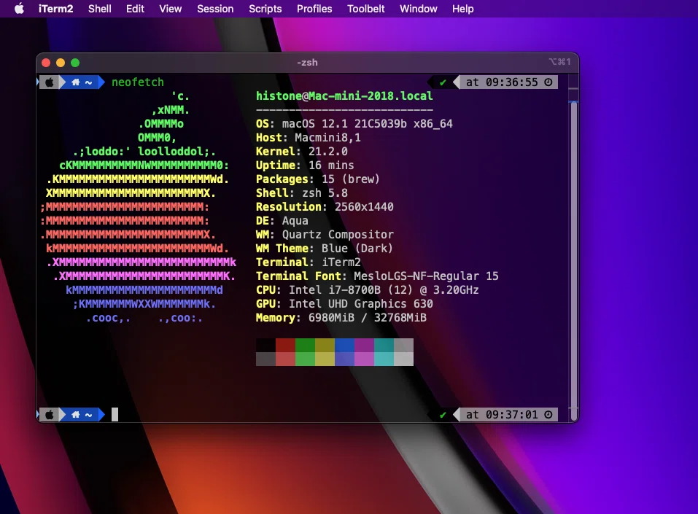Click the WM Theme value Blue (Dark)
Screen dimensions: 698x514
pos(357,249)
